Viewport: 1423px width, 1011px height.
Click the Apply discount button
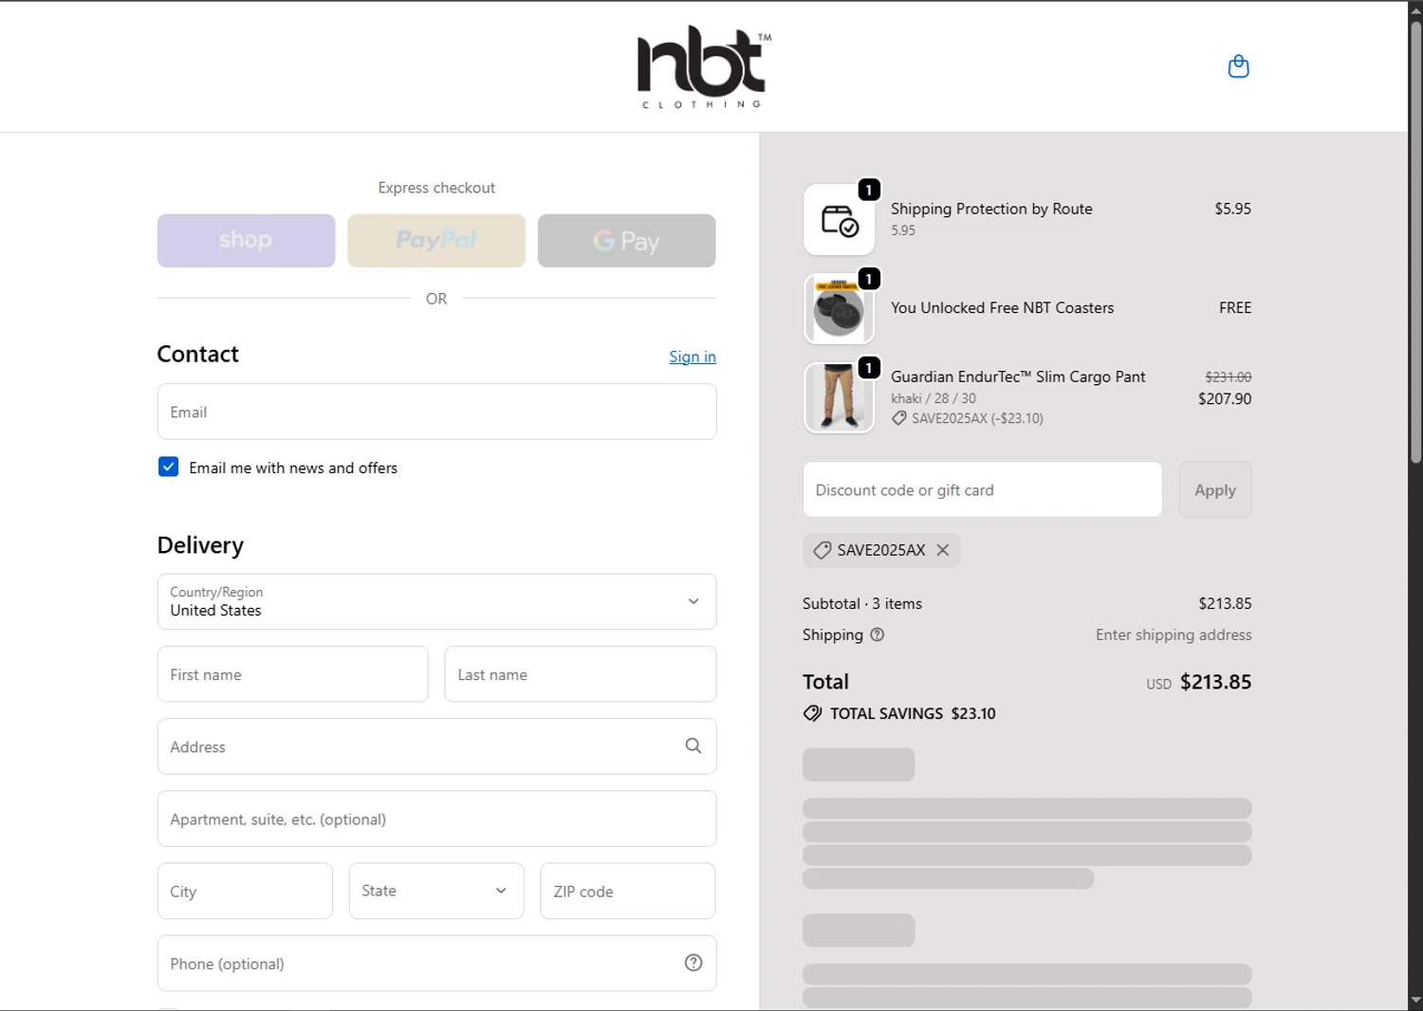coord(1215,489)
